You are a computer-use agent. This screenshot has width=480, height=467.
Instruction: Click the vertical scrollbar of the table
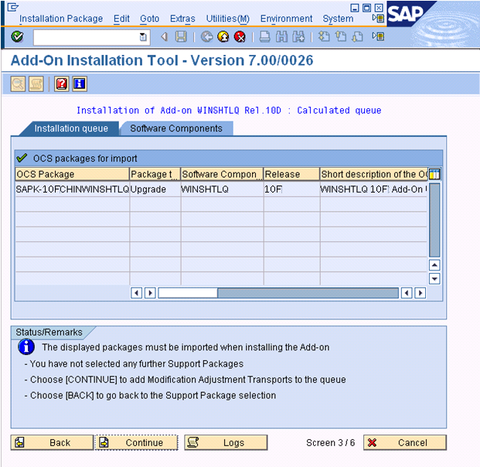click(x=434, y=220)
